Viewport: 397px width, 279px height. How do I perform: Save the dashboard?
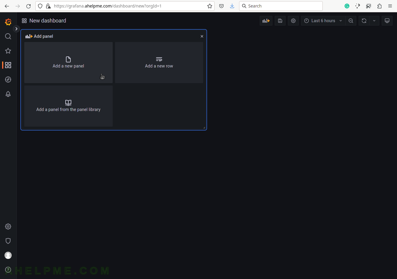point(280,21)
